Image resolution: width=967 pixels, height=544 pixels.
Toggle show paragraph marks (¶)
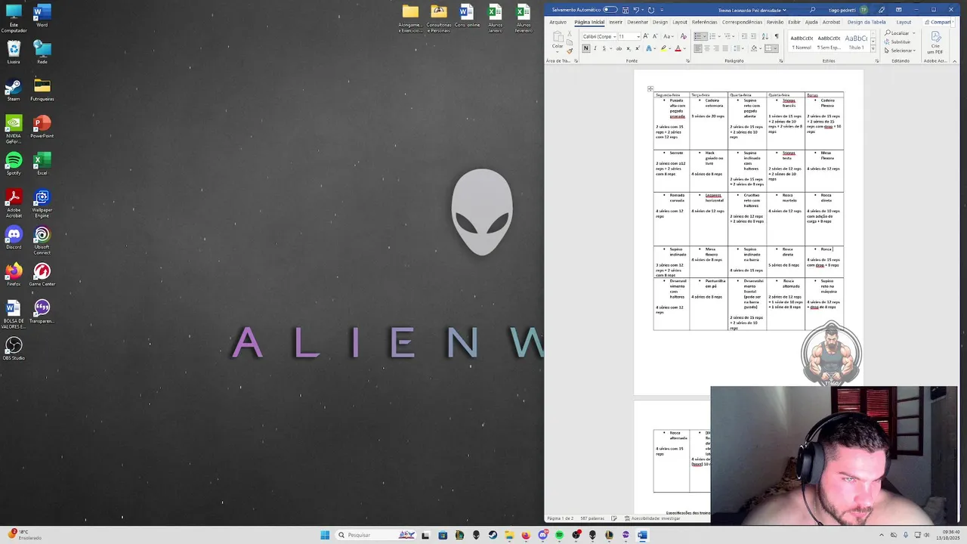pos(777,36)
